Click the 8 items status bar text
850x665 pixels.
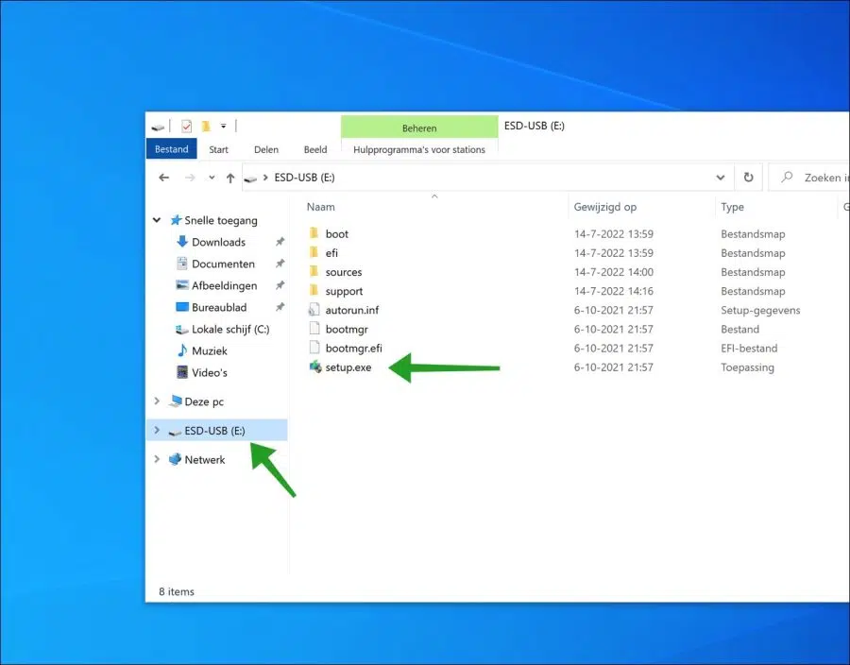click(x=177, y=591)
